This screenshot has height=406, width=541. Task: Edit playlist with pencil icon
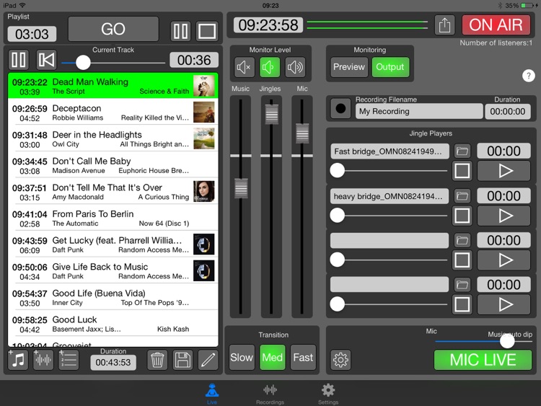point(208,360)
